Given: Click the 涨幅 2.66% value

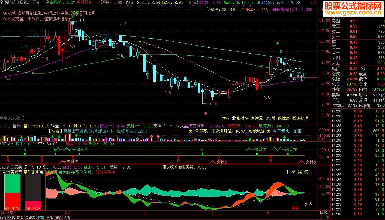Looking at the screenshot, I should click(352, 79).
